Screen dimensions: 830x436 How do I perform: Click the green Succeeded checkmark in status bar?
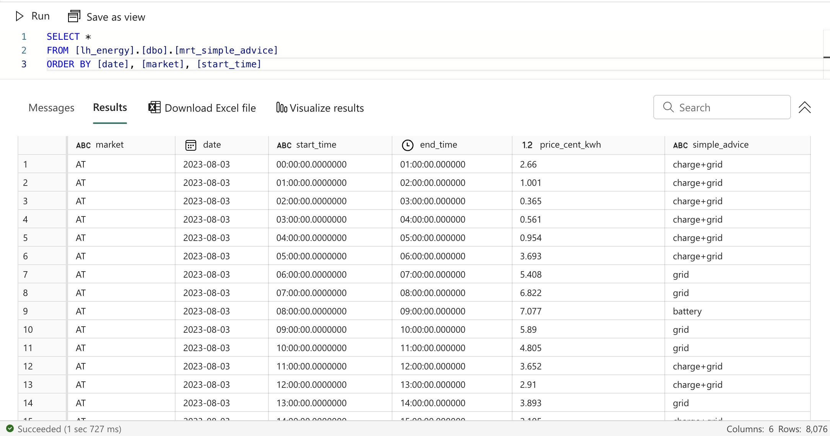(x=10, y=428)
